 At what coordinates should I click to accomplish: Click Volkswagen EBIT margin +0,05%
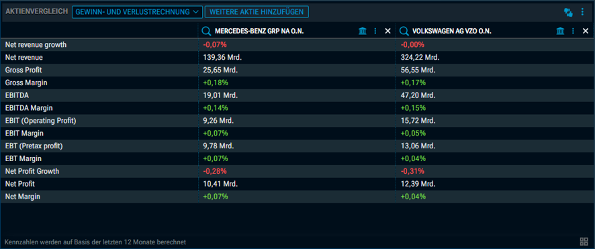tap(413, 134)
